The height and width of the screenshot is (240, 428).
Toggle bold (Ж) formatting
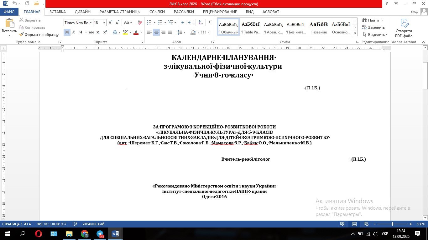tap(67, 32)
